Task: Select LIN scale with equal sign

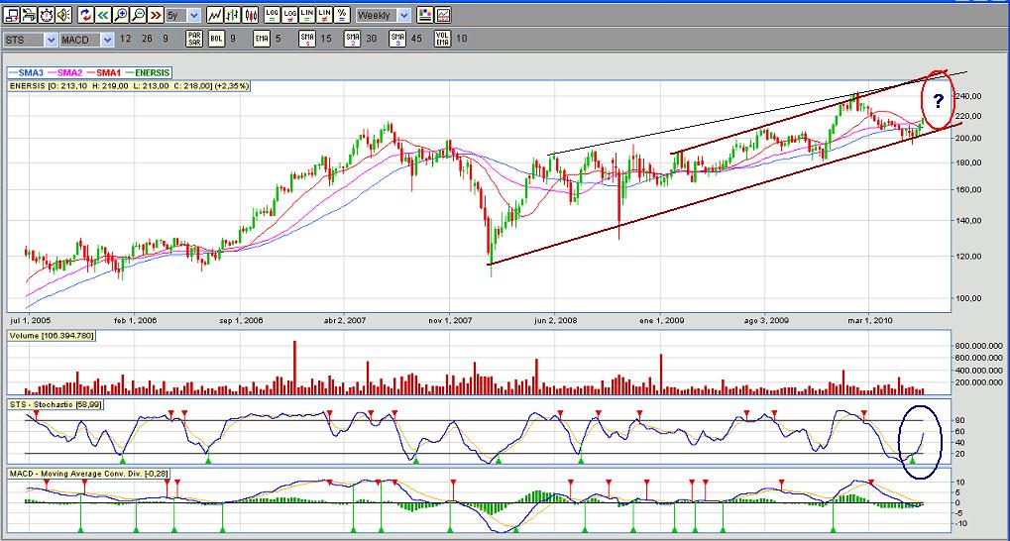Action: point(307,14)
